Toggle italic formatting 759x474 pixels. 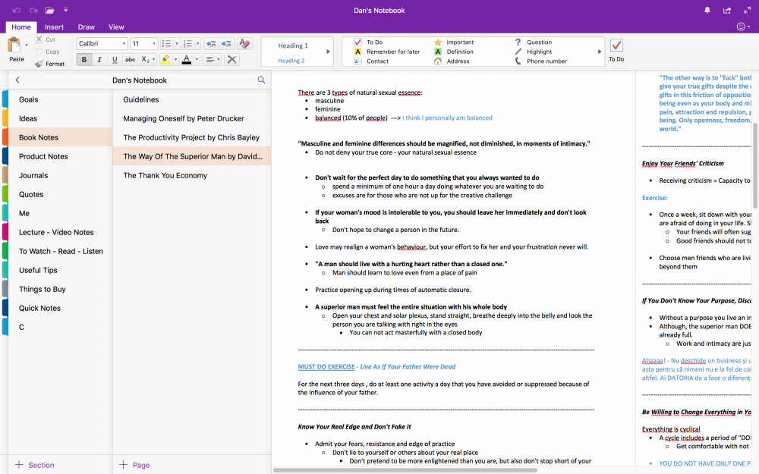99,60
